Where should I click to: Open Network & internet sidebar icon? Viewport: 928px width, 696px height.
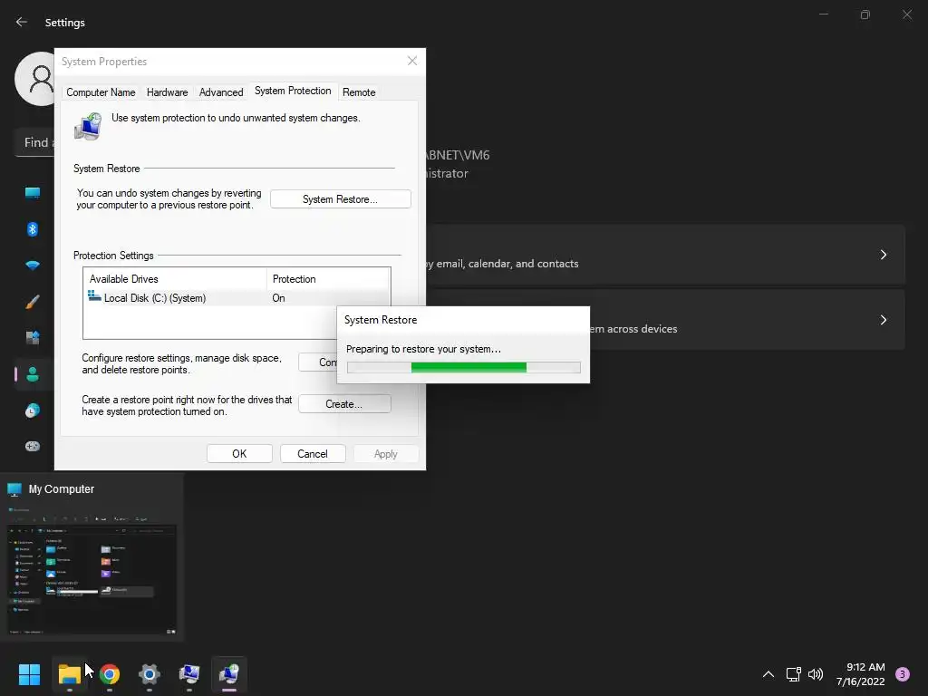(33, 266)
